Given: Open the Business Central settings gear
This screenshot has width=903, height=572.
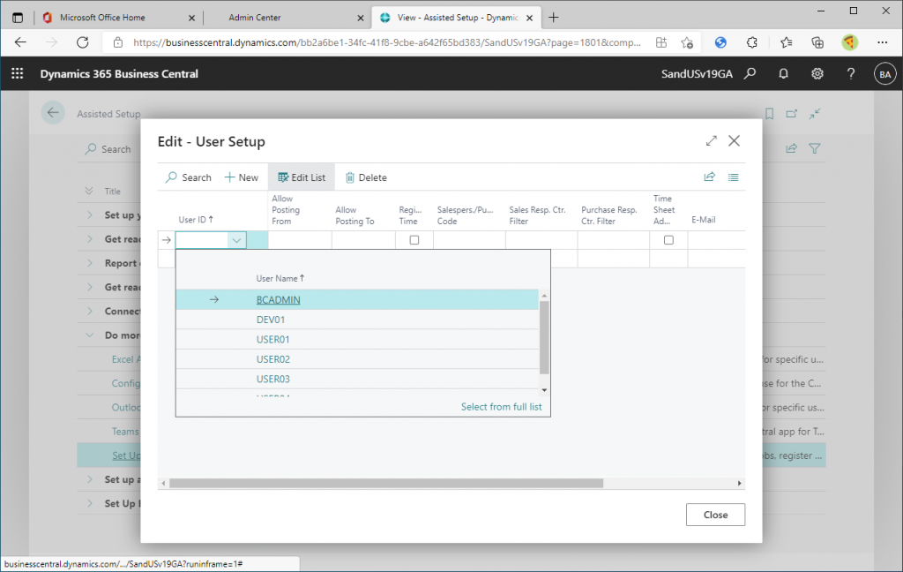Looking at the screenshot, I should pos(817,73).
